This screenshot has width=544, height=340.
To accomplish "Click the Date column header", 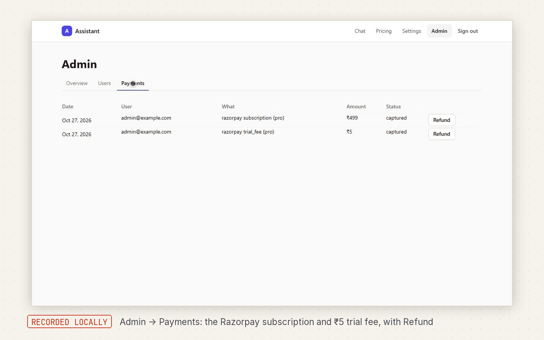I will tap(68, 106).
